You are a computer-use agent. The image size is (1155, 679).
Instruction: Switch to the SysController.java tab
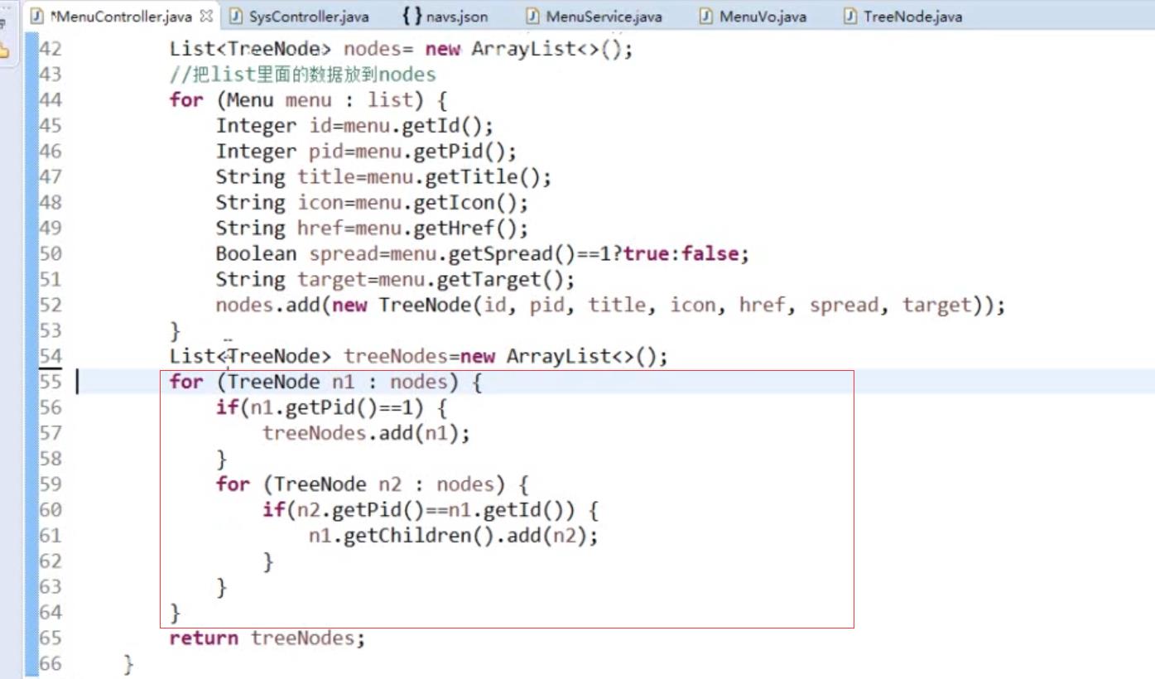(x=298, y=16)
